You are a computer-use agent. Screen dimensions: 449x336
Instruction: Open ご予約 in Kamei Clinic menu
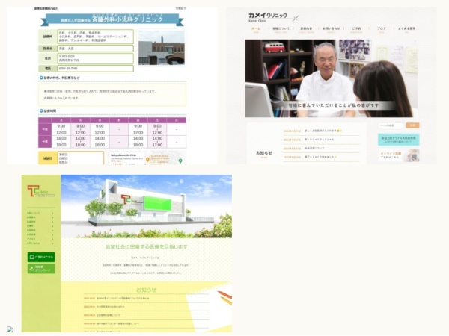pos(356,29)
